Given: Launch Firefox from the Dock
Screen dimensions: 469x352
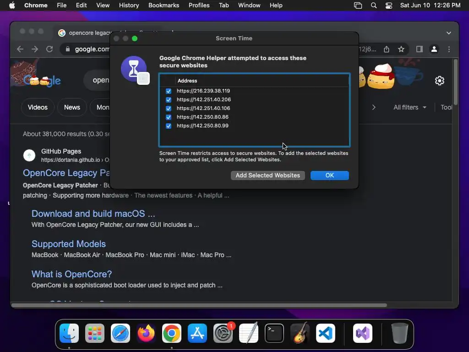Looking at the screenshot, I should [x=146, y=333].
